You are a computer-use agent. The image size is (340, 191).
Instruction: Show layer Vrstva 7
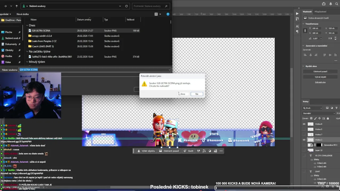tap(304, 134)
